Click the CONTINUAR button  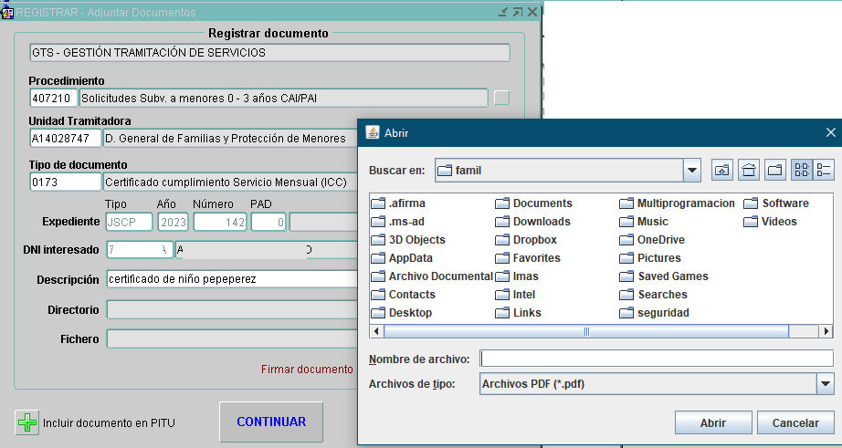click(271, 422)
